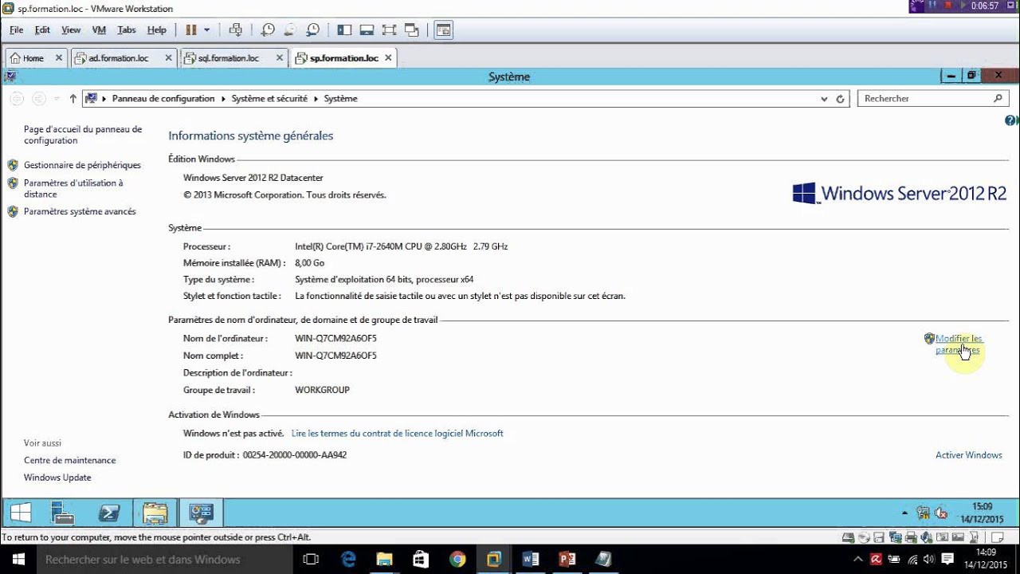1020x574 pixels.
Task: Switch to Unity mode toolbar icon
Action: pos(412,29)
